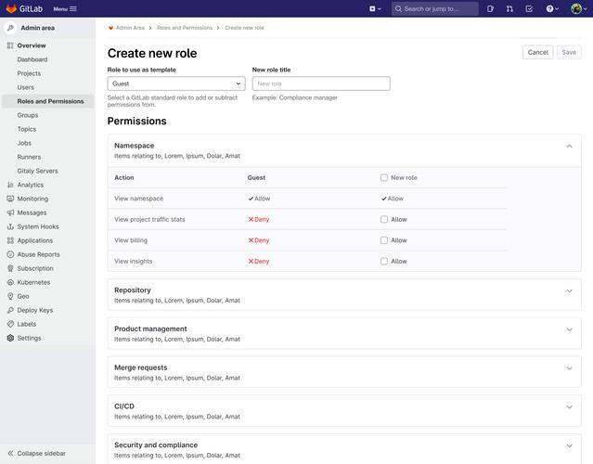Open the create new plus dropdown

tap(375, 8)
